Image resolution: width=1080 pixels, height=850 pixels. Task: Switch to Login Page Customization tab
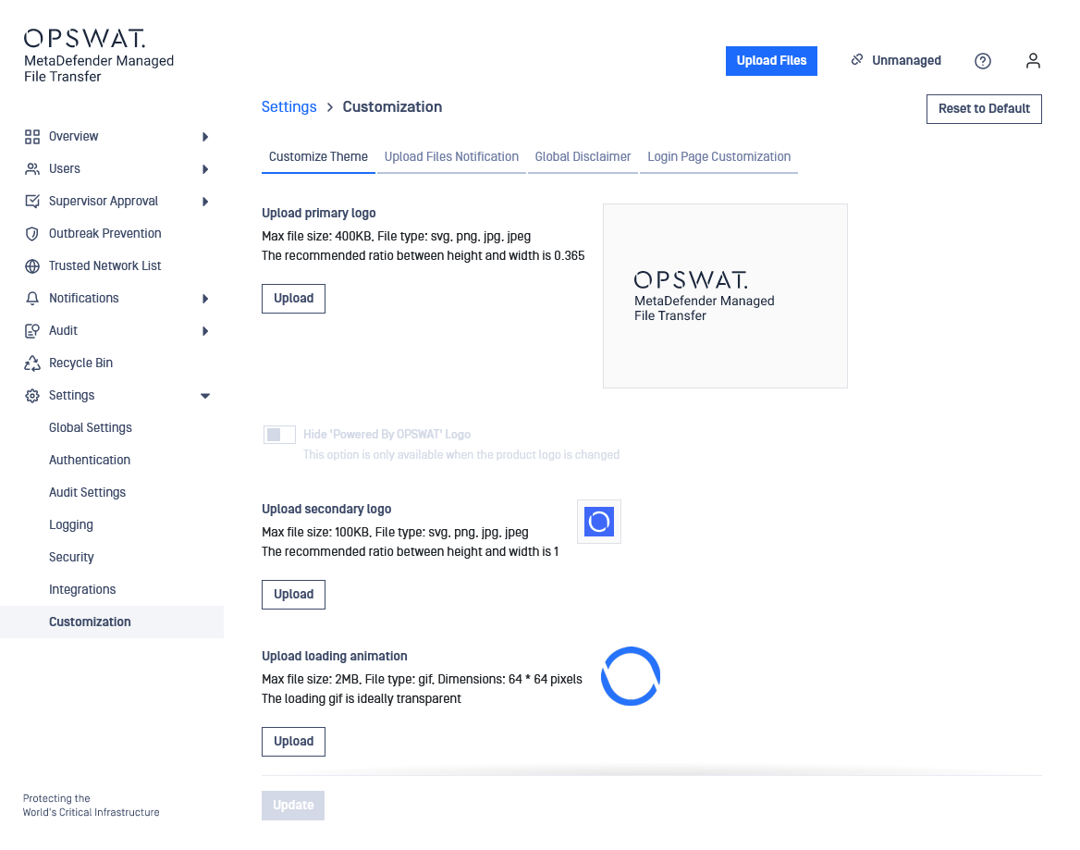tap(719, 157)
